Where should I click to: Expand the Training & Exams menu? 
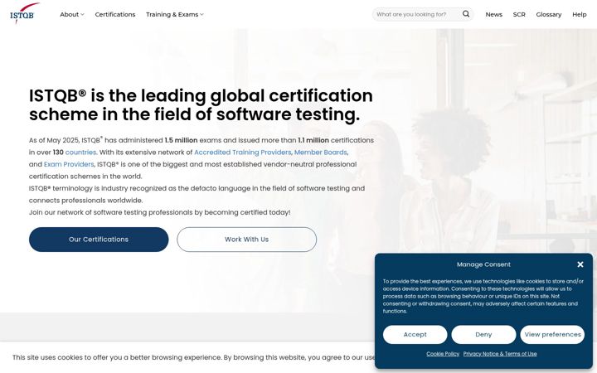coord(175,14)
